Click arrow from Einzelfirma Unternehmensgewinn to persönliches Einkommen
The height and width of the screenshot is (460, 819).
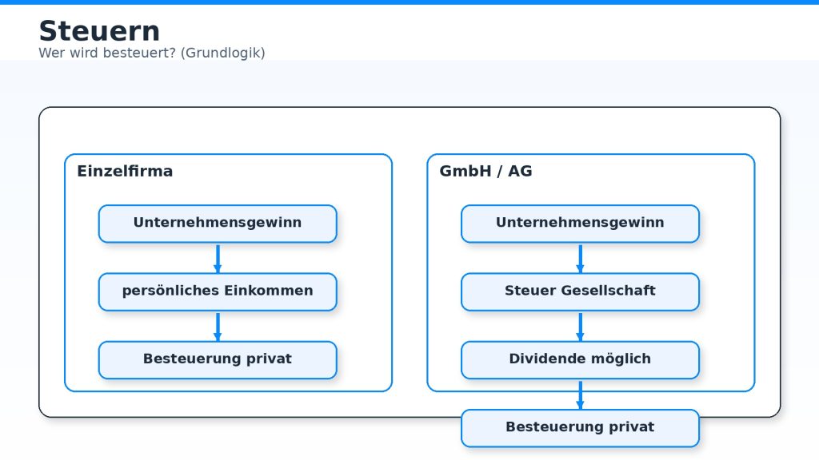pos(218,258)
